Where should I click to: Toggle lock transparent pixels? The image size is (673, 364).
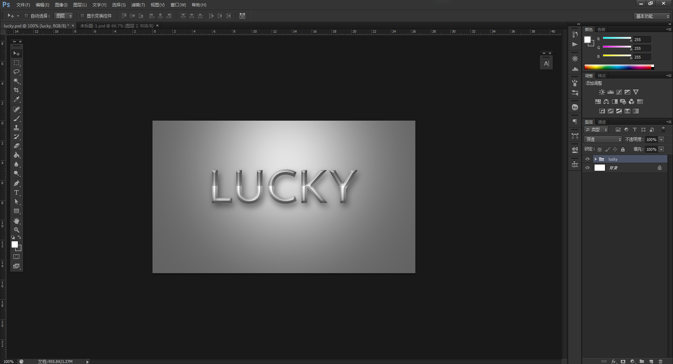point(599,149)
